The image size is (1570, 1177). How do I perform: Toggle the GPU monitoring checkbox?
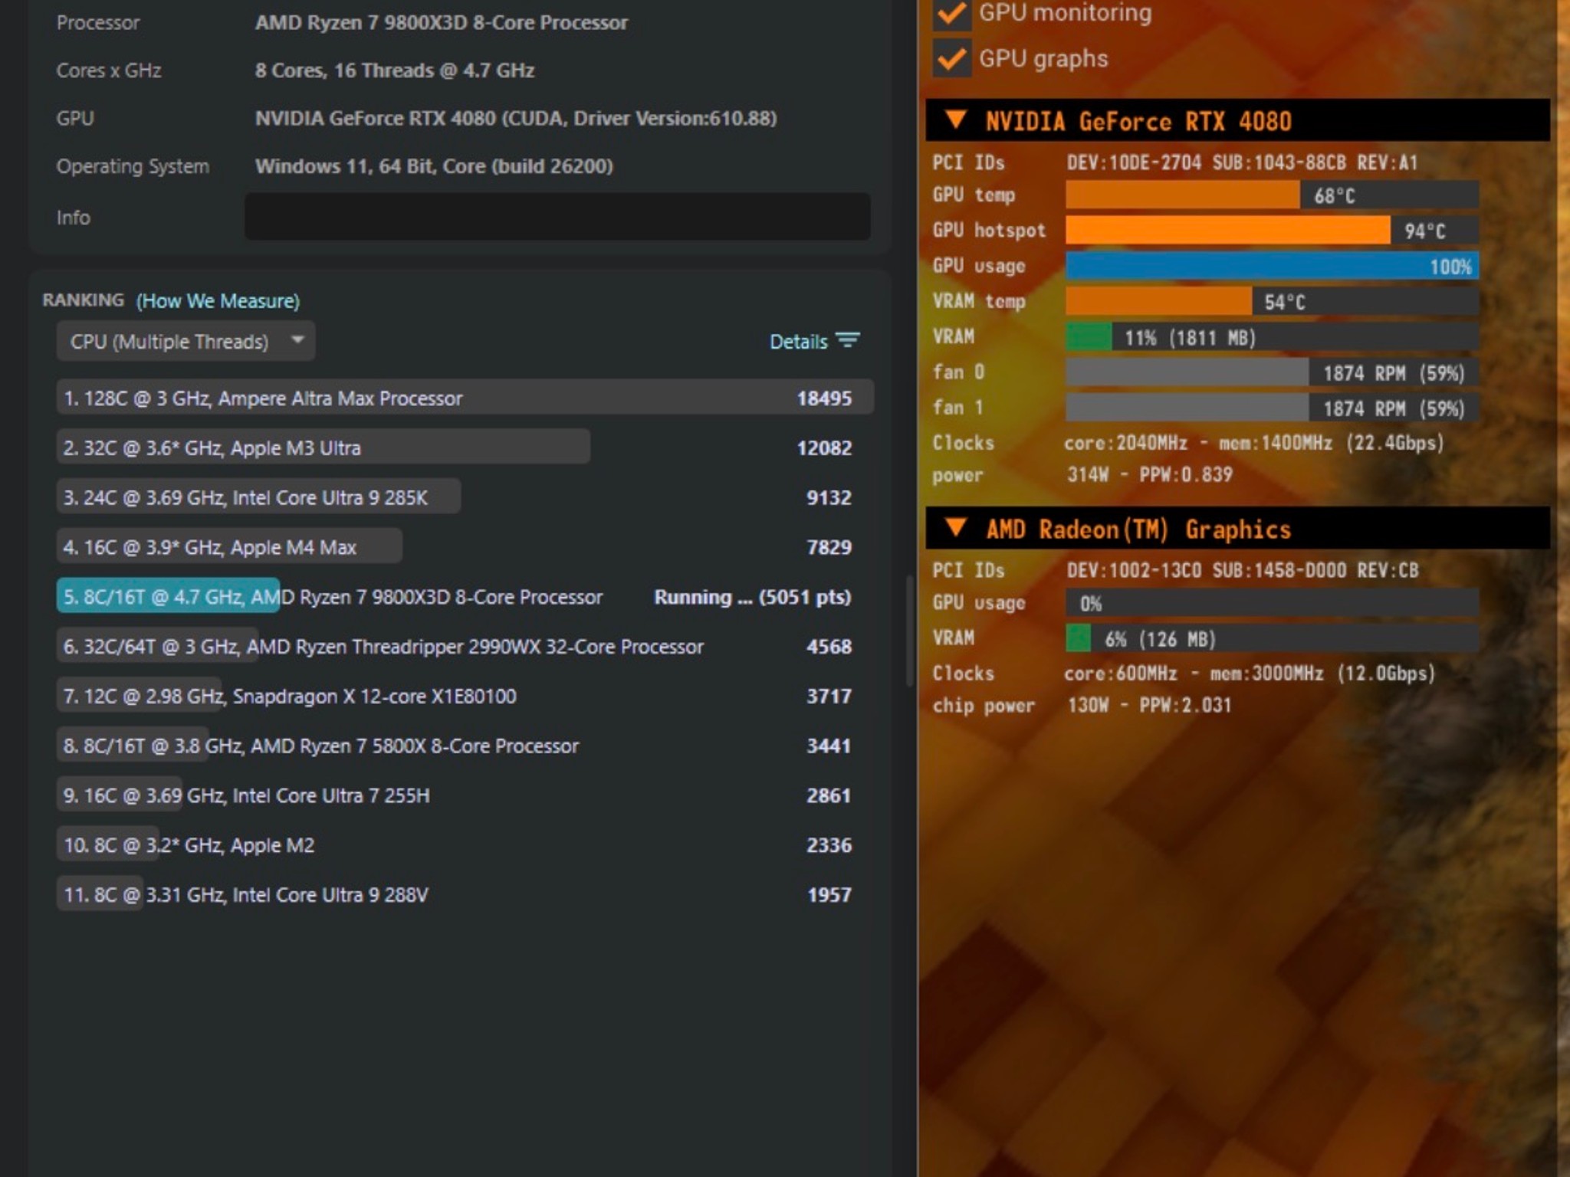[x=951, y=13]
